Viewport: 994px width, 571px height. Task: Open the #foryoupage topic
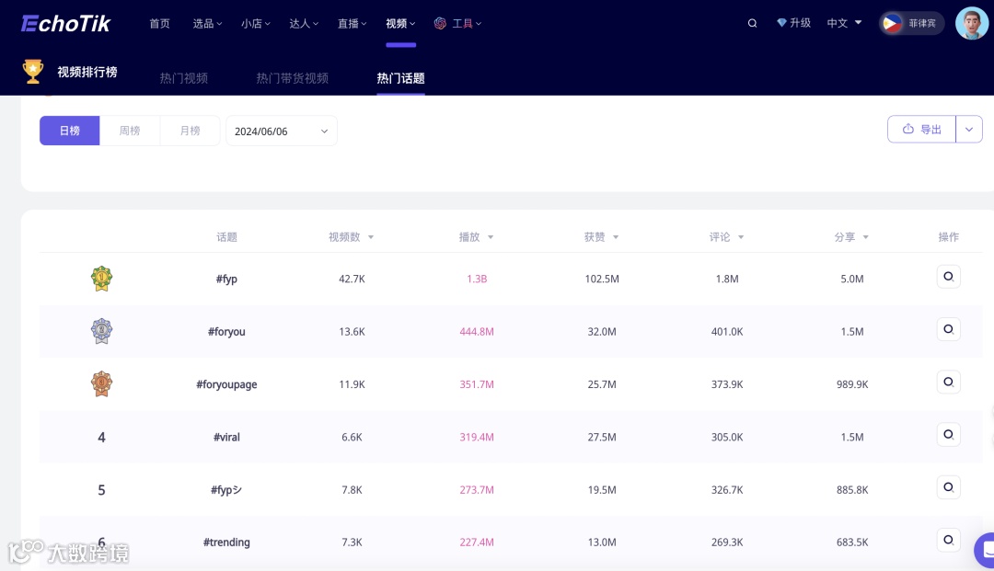(x=226, y=384)
